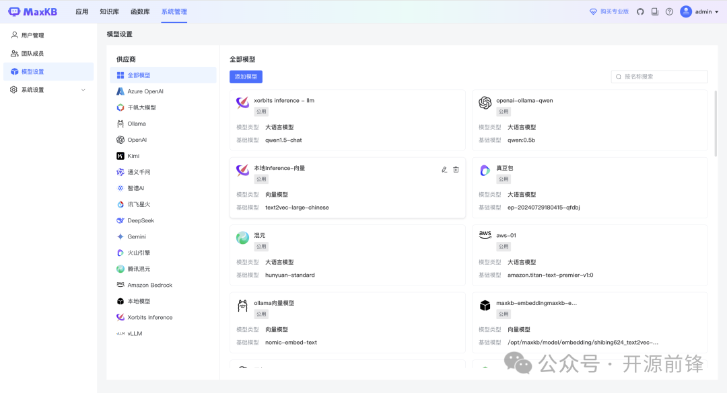This screenshot has height=393, width=727.
Task: Switch to the 知识库 tab
Action: (109, 11)
